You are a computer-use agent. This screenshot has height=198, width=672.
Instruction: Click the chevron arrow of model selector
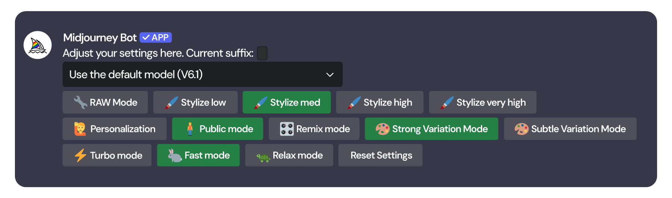[x=330, y=75]
